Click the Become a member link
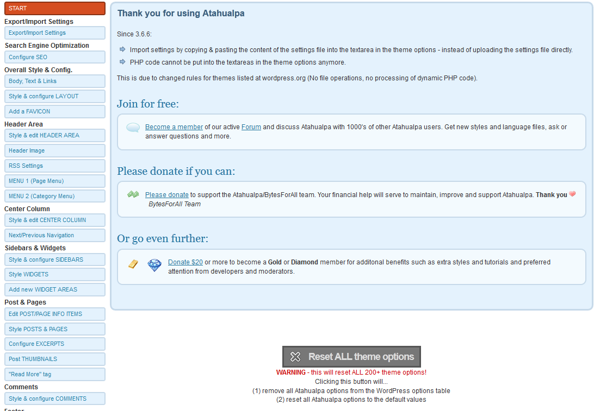 click(x=174, y=127)
